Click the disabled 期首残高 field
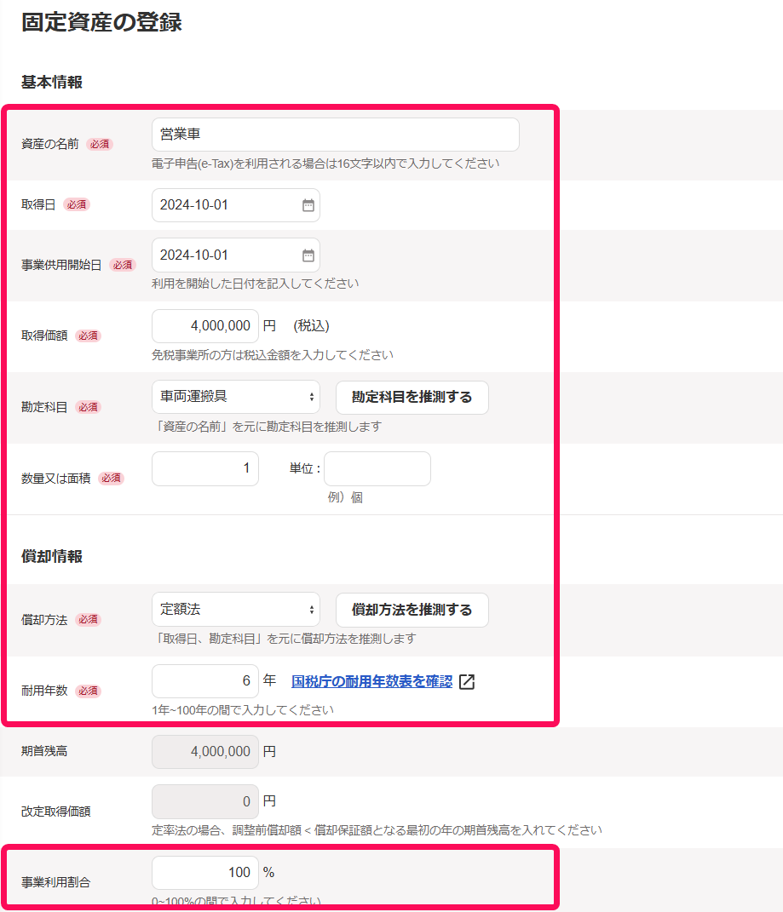Screen dimensions: 783x912 pyautogui.click(x=205, y=752)
